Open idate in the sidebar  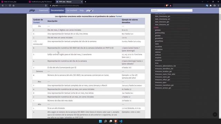click(157, 44)
